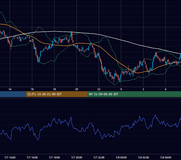Click the 7/8 02:00 date label

143,157
